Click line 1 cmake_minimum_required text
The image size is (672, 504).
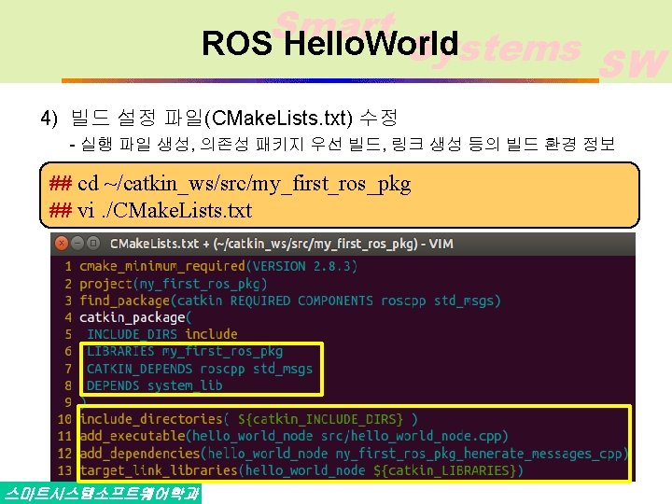tap(217, 266)
